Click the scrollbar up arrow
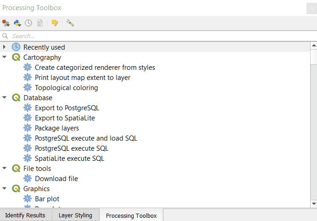The height and width of the screenshot is (221, 317). (314, 45)
